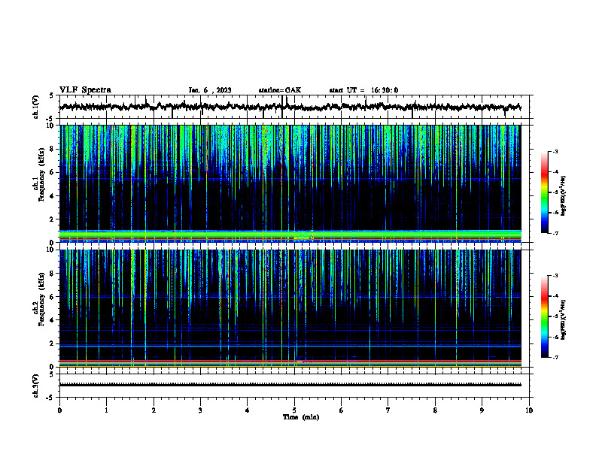Click the ch.1(V) waveform axis label
The image size is (596, 460).
(x=35, y=107)
